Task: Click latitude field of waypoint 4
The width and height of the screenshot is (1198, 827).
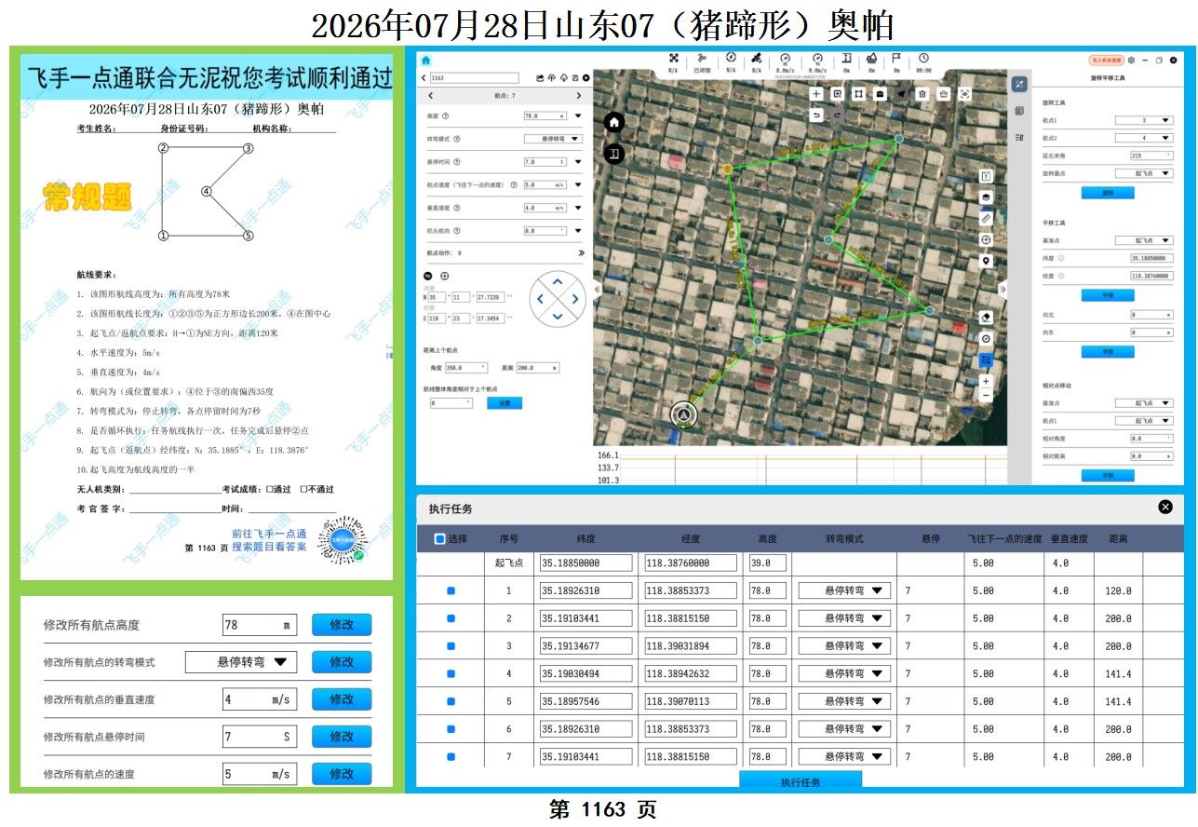Action: pos(586,674)
